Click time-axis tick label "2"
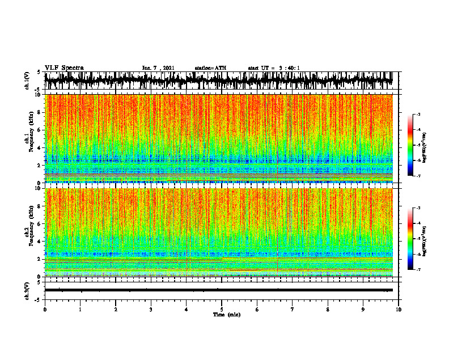 (x=116, y=310)
